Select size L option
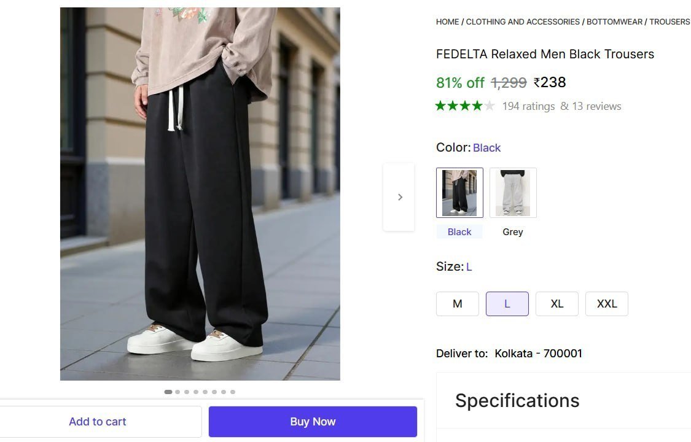The image size is (691, 442). [x=507, y=304]
